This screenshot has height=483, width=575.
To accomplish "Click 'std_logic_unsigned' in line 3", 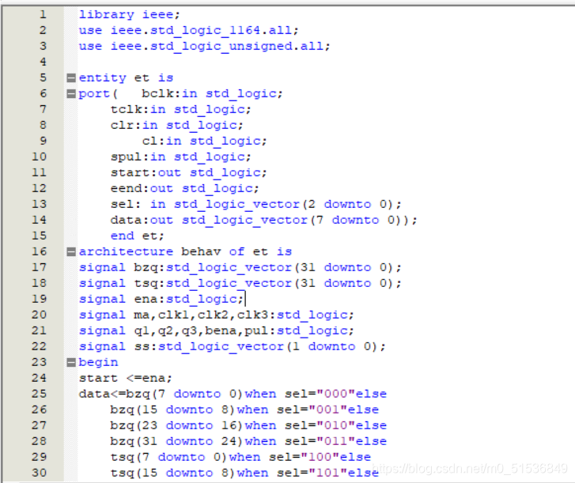I will click(x=221, y=46).
